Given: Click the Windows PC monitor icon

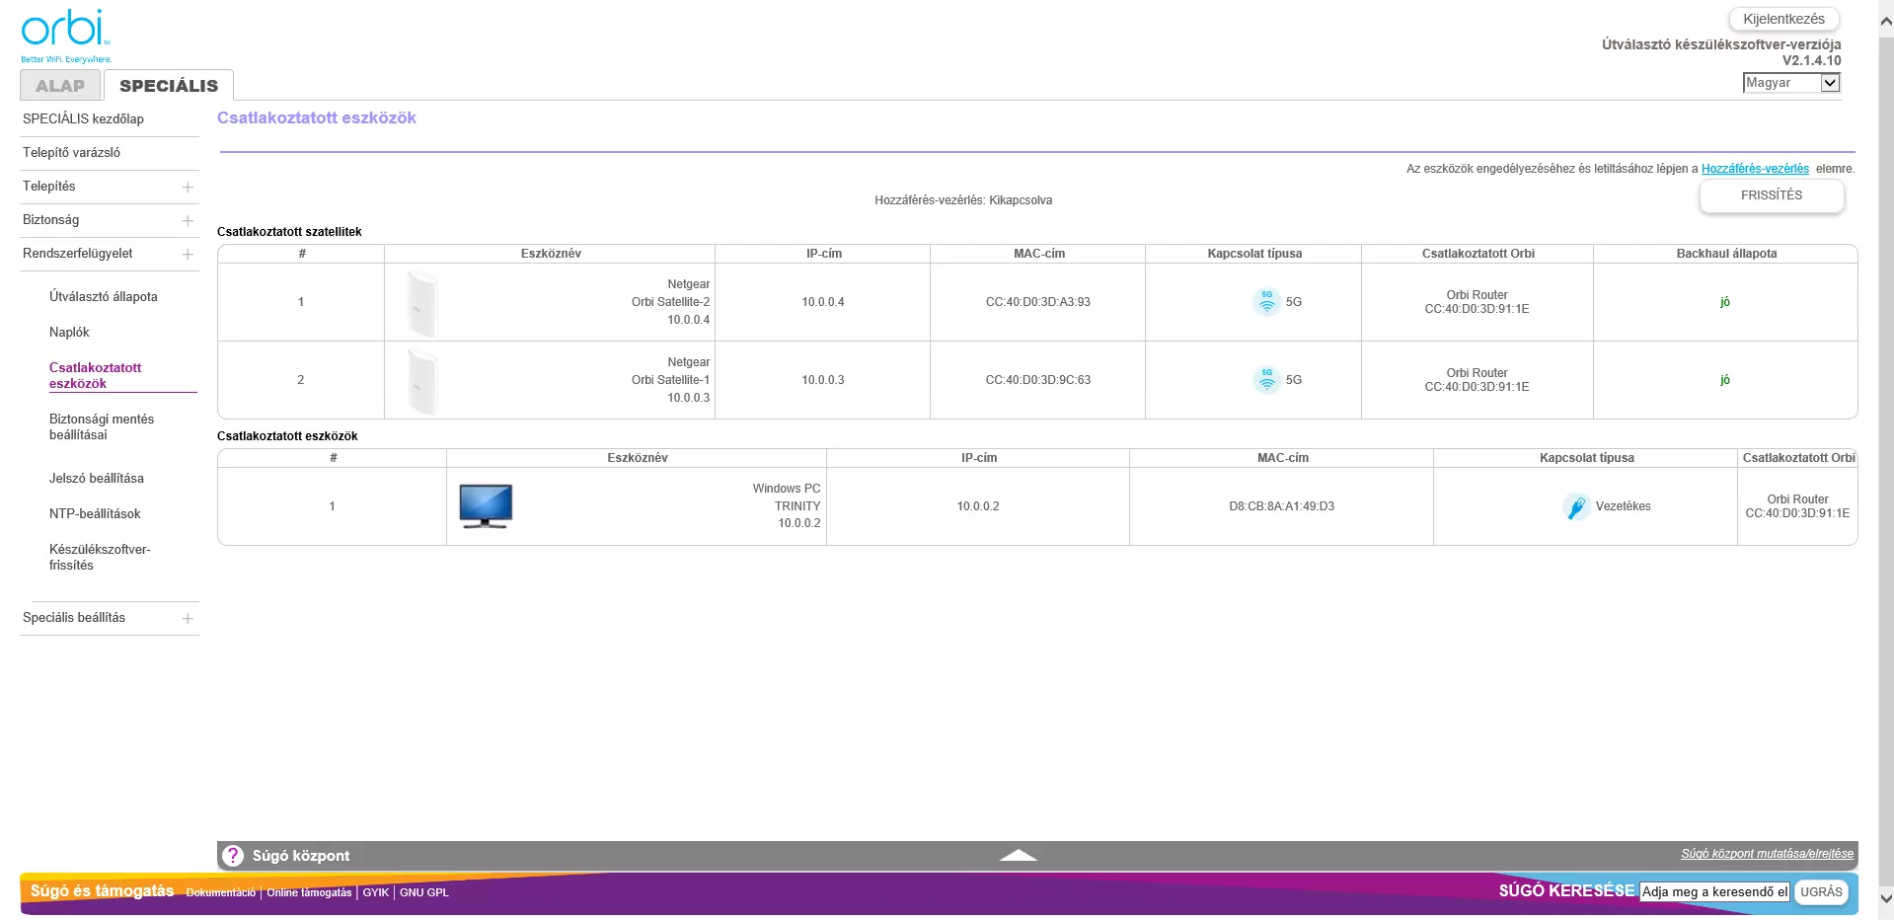Looking at the screenshot, I should point(486,506).
